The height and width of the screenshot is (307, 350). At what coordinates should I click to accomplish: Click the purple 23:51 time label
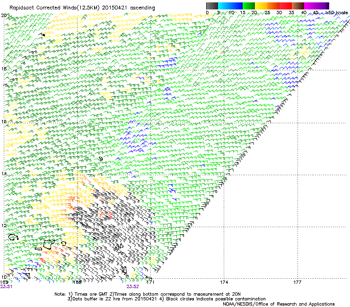click(x=6, y=287)
